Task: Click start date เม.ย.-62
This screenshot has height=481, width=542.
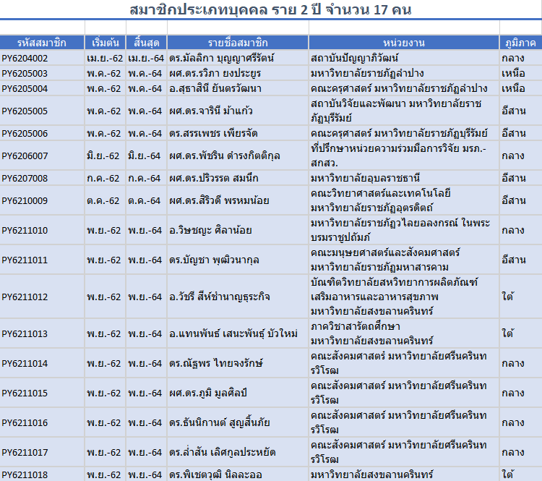Action: [105, 58]
